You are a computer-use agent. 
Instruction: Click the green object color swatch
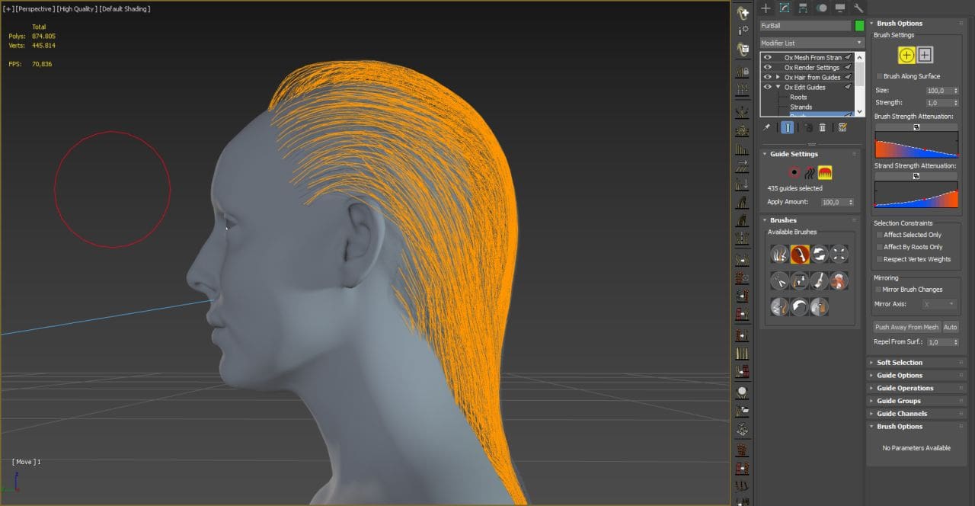[859, 26]
